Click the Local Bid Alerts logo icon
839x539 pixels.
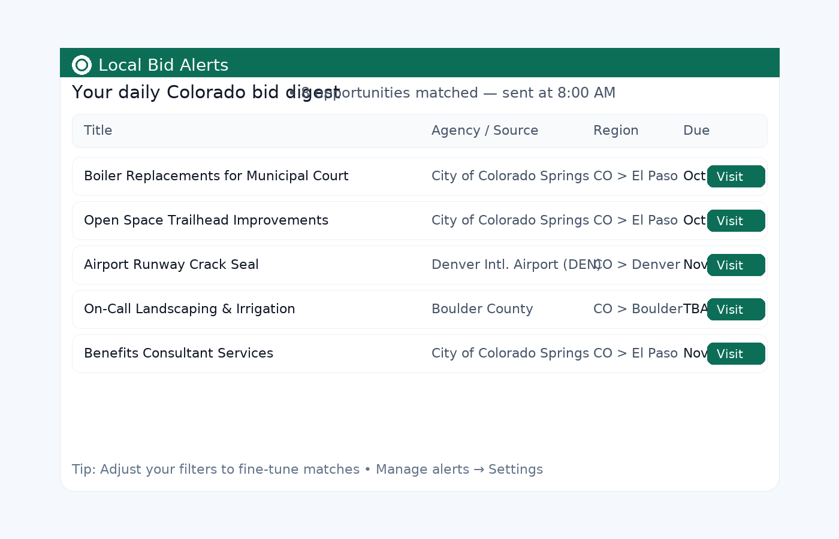[82, 65]
